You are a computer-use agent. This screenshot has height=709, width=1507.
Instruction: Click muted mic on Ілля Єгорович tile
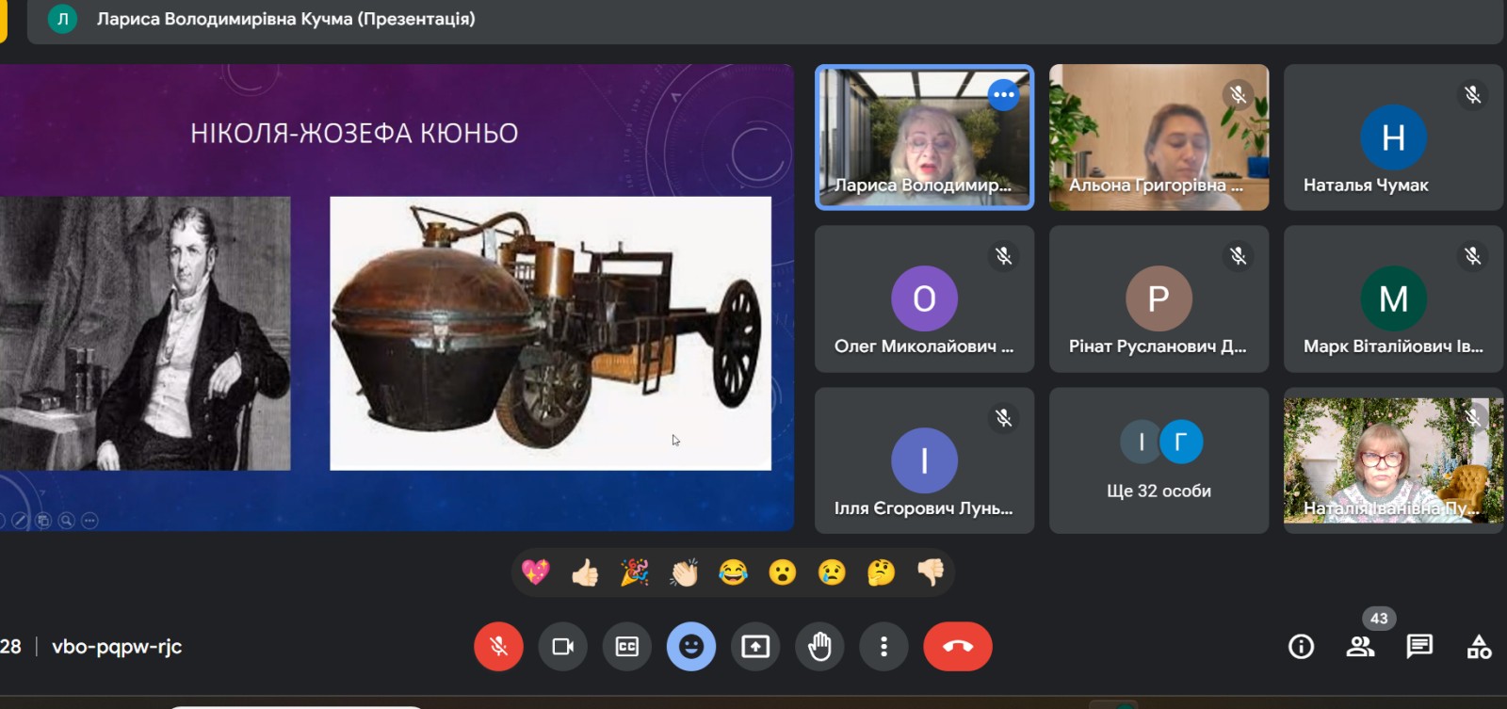pyautogui.click(x=1003, y=417)
